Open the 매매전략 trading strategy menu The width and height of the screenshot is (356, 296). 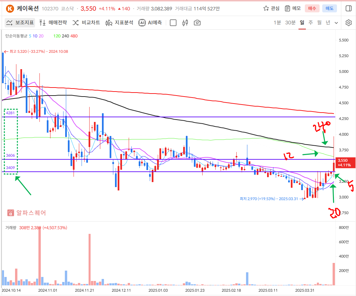tap(53, 23)
